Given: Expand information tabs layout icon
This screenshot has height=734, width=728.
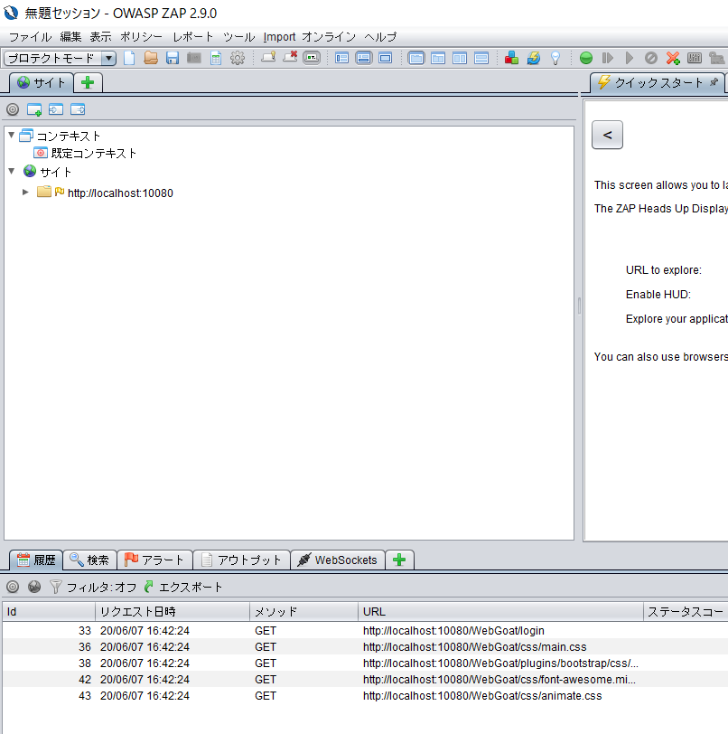Looking at the screenshot, I should pos(363,58).
